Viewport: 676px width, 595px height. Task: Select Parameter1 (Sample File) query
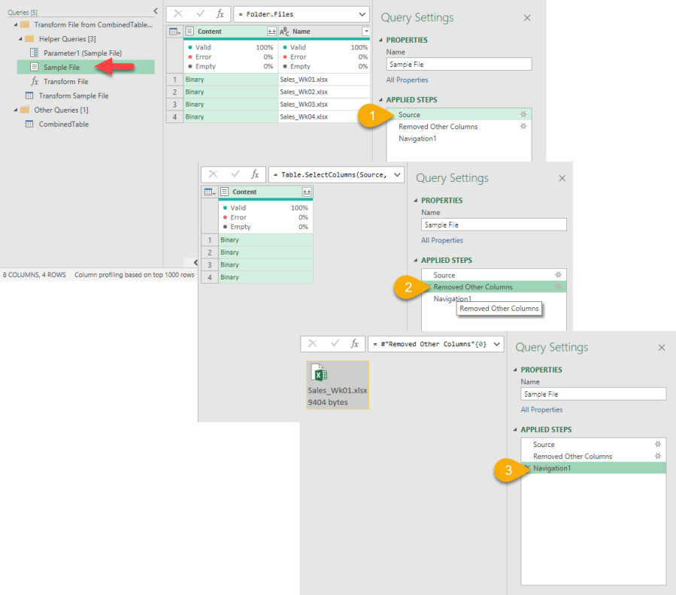82,53
